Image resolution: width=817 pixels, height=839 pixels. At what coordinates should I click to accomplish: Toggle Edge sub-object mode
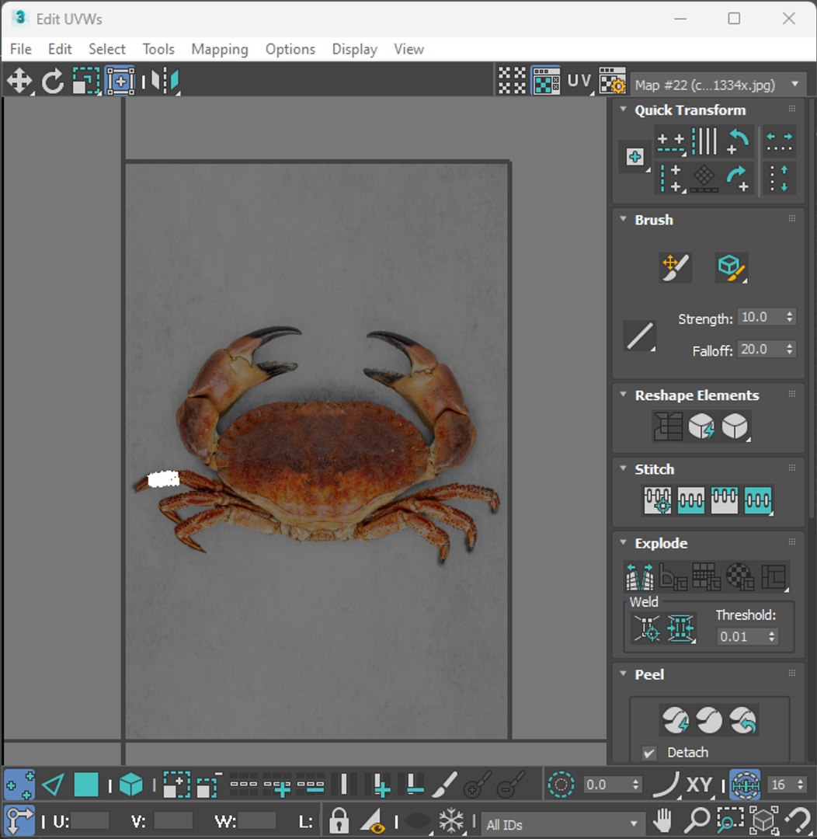(53, 785)
